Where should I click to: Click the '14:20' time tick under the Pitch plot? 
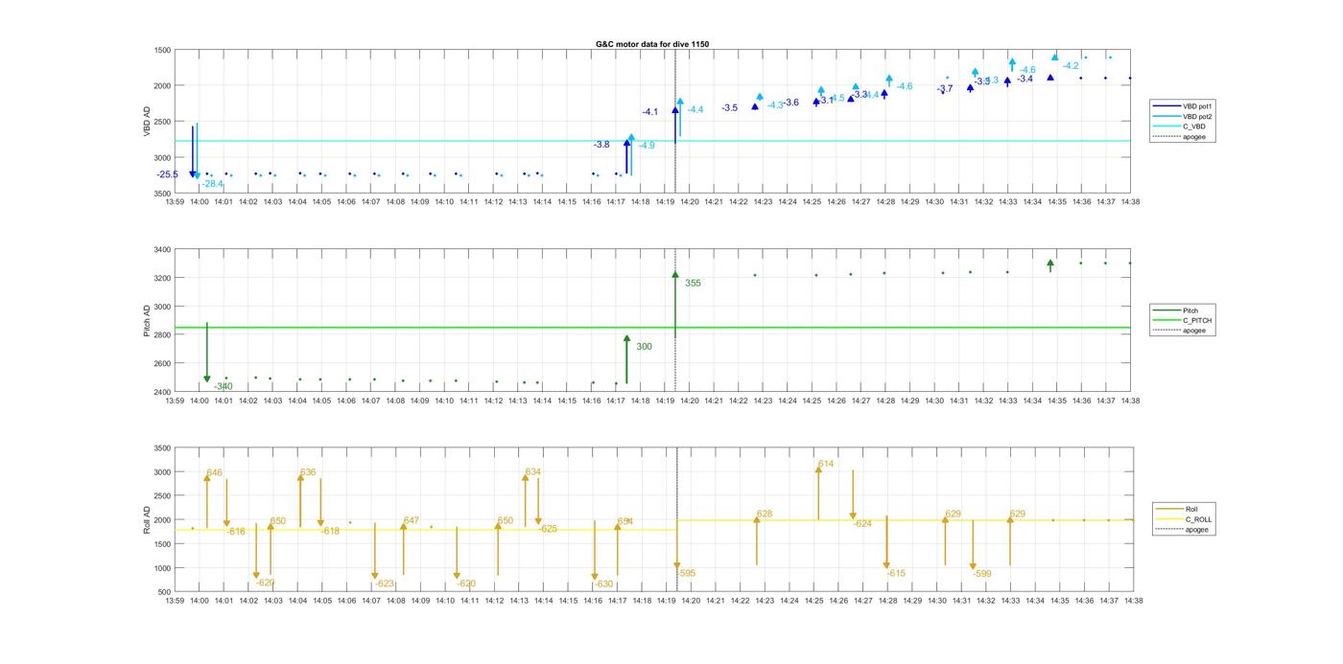690,401
